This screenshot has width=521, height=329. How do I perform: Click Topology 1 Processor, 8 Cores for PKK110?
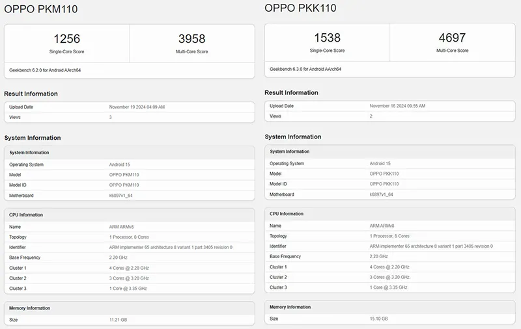click(x=389, y=237)
